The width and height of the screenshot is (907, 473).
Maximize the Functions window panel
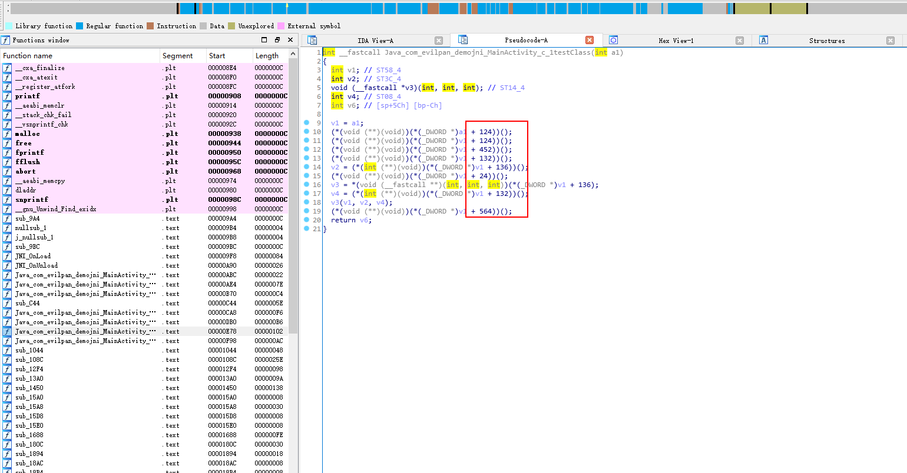pyautogui.click(x=264, y=40)
